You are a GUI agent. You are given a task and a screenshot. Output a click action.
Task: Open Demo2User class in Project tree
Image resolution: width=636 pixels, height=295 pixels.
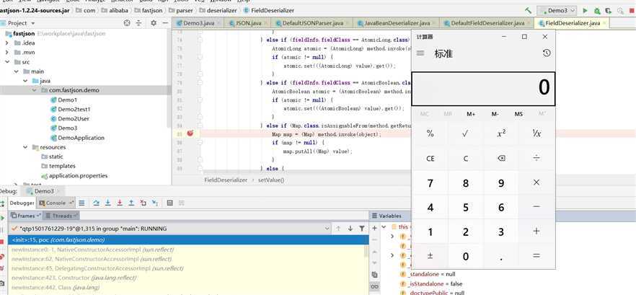(x=74, y=119)
